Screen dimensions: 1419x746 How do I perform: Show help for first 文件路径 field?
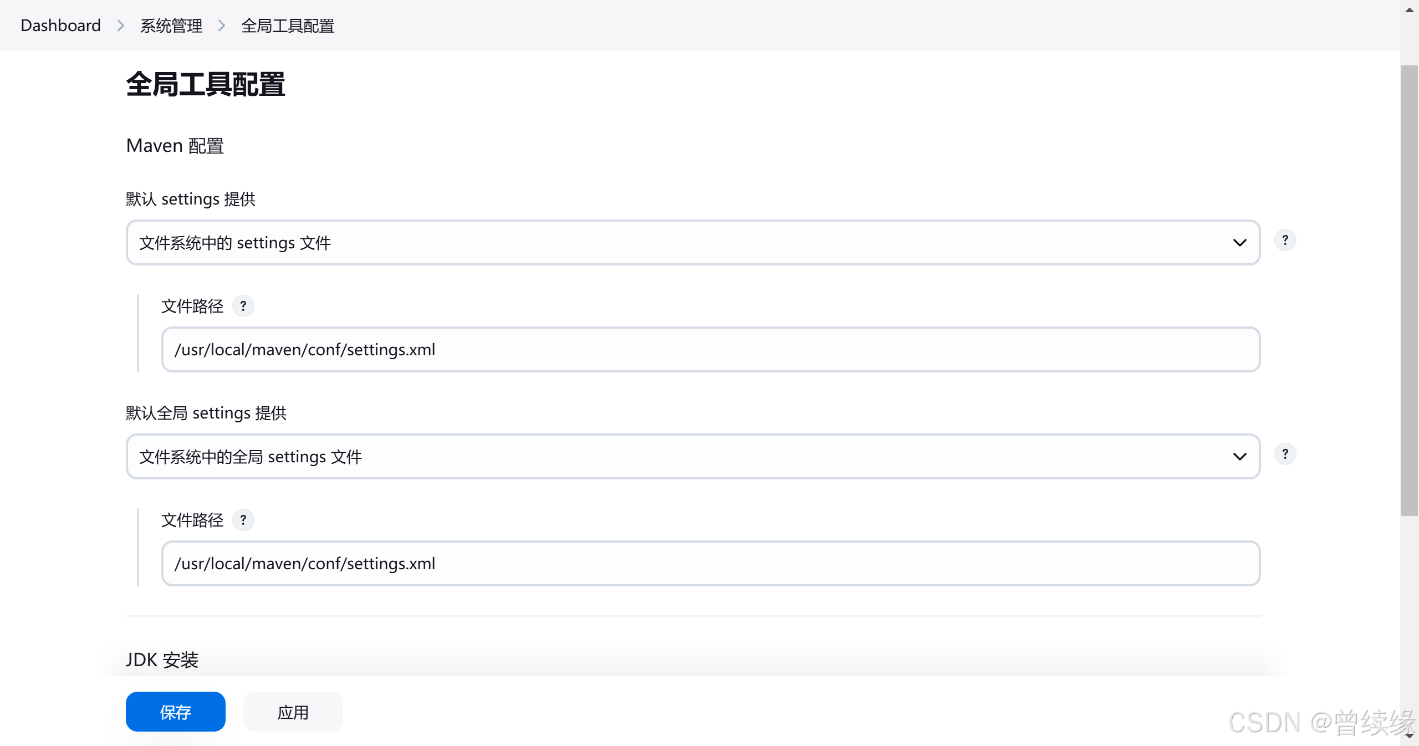click(243, 306)
